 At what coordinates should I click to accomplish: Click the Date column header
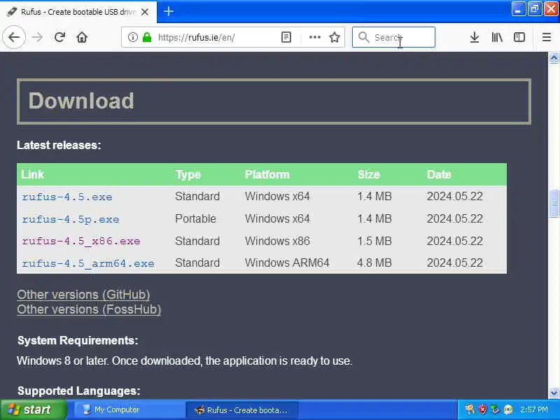[x=439, y=174]
